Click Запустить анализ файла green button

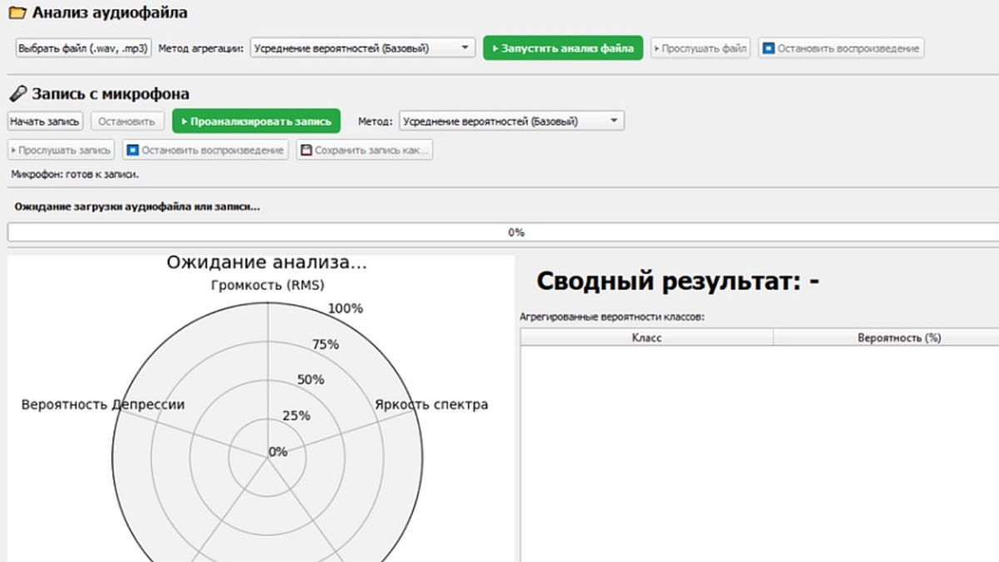[x=563, y=48]
